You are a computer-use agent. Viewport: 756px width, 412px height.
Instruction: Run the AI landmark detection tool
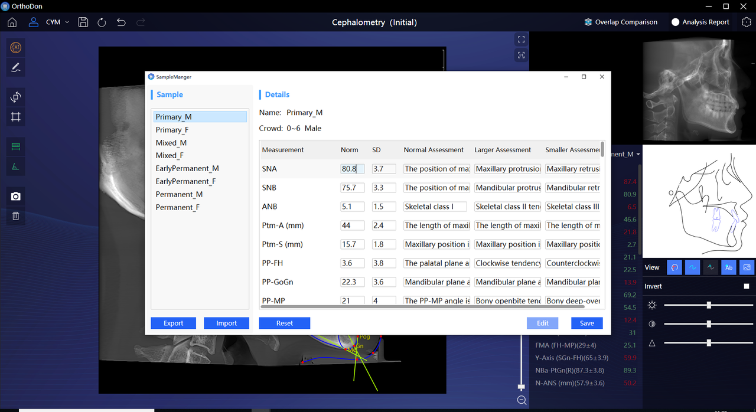coord(16,48)
